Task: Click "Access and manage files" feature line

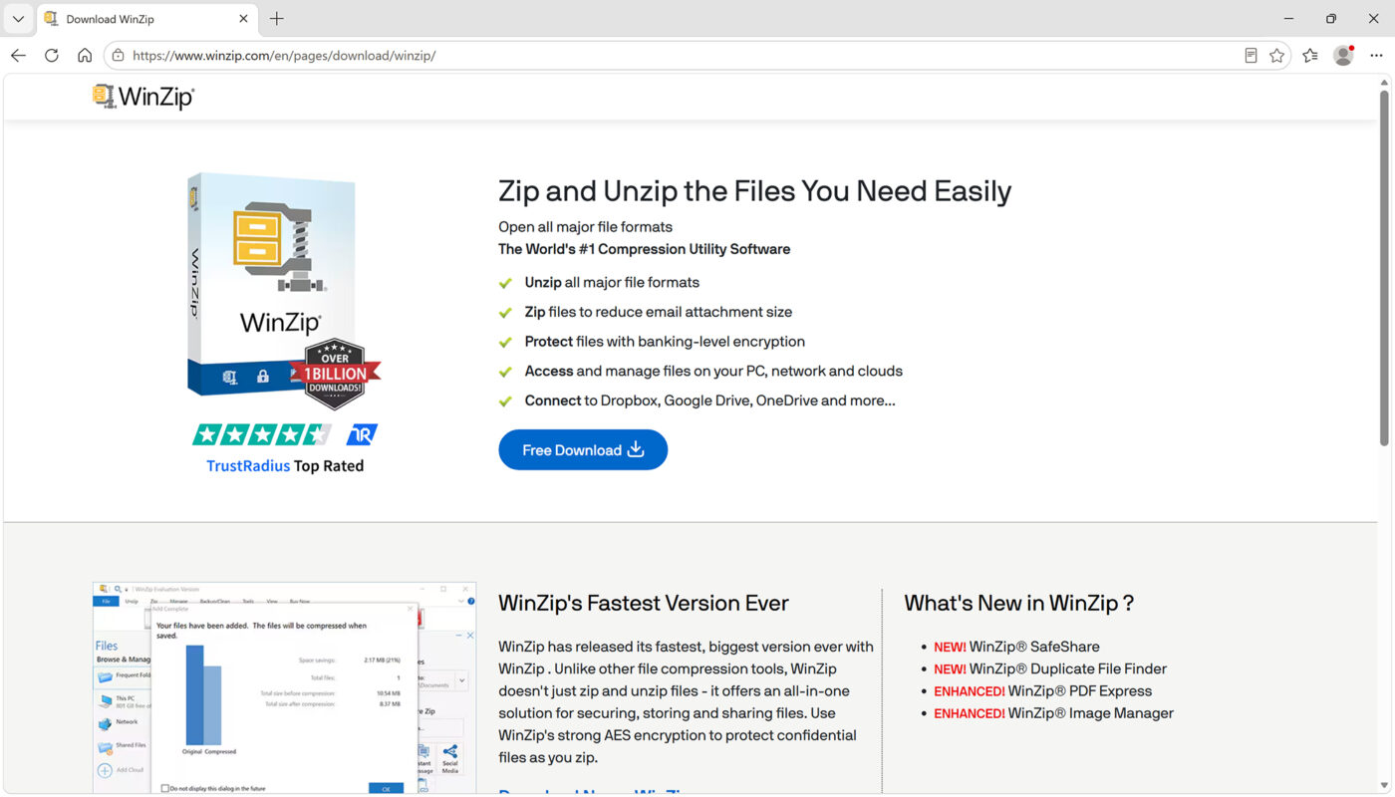Action: pyautogui.click(x=713, y=372)
